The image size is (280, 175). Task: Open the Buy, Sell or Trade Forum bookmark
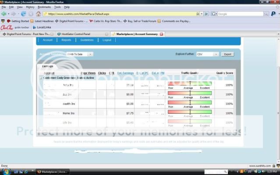pyautogui.click(x=140, y=21)
